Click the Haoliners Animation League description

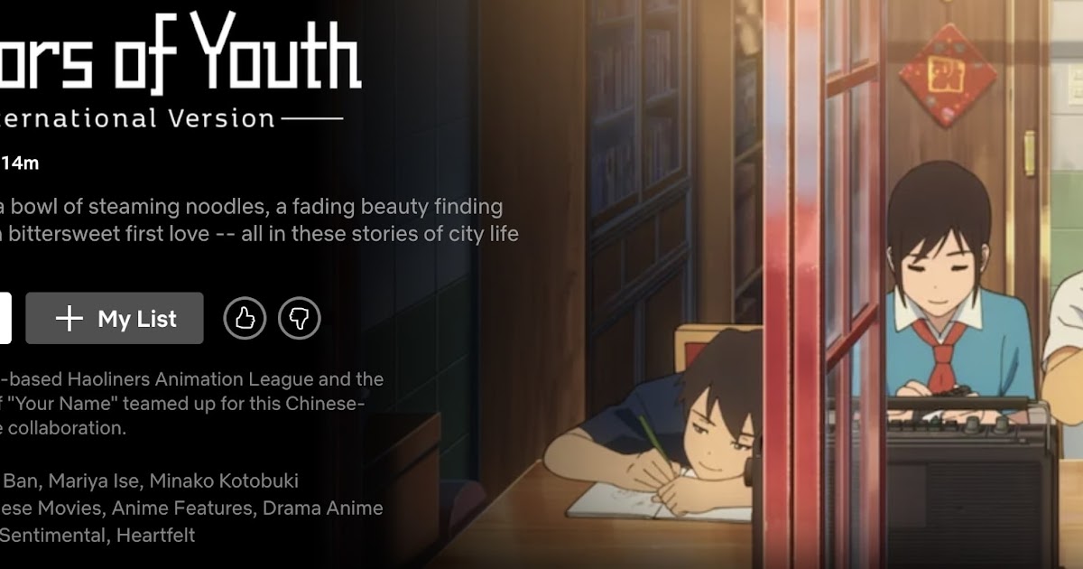point(191,404)
